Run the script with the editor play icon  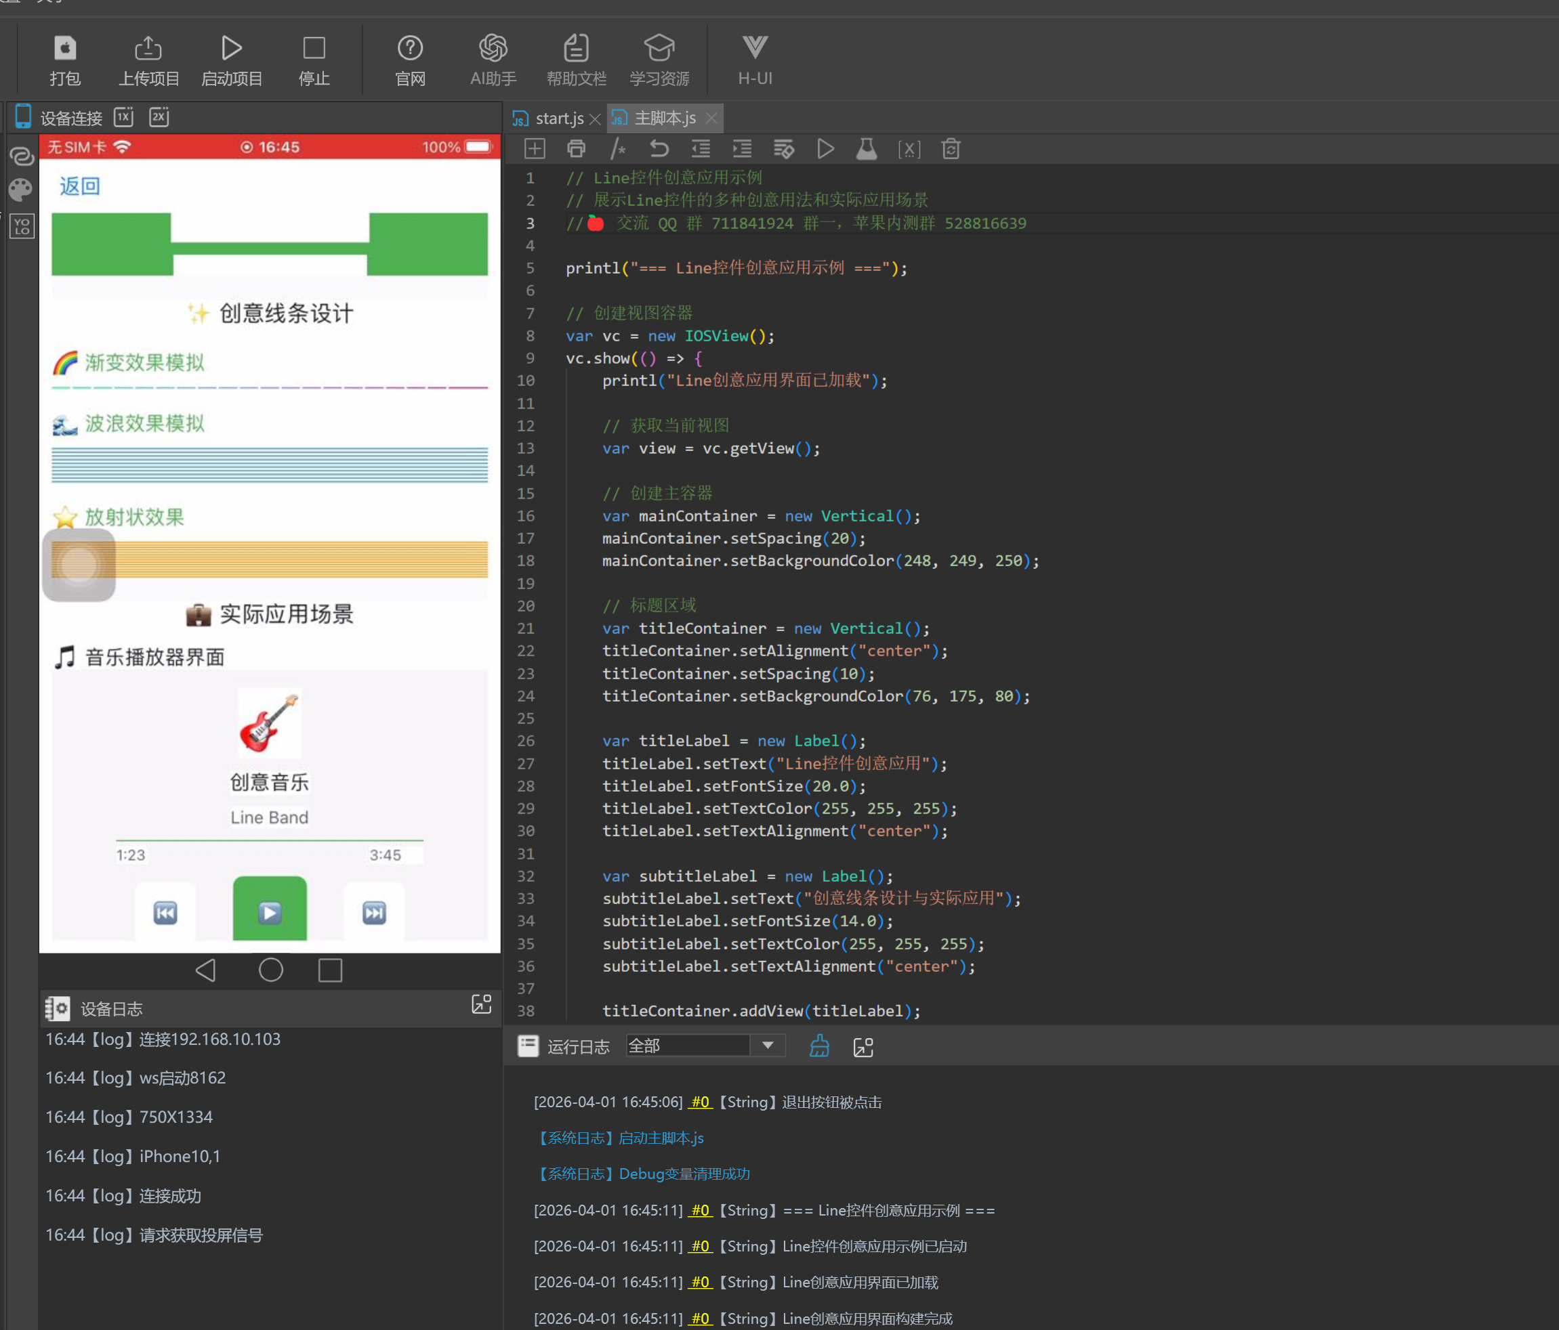tap(825, 149)
